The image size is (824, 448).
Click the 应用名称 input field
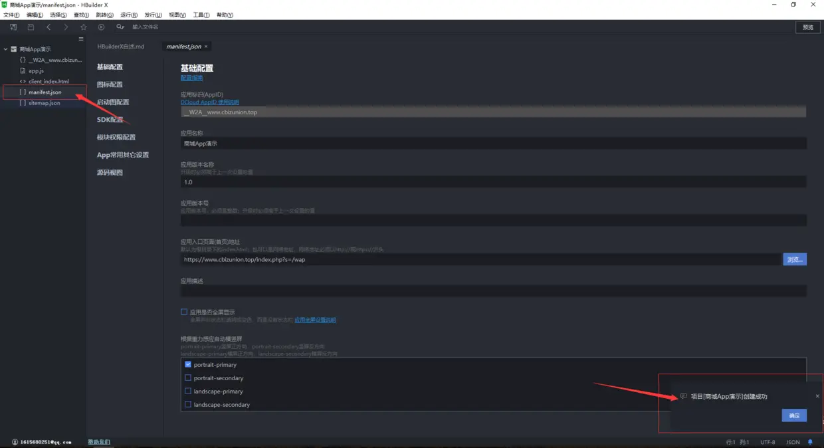tap(493, 144)
